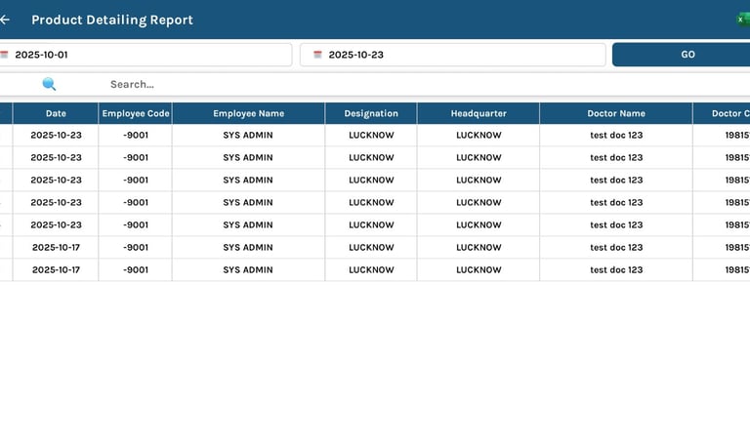Screen dimensions: 750x446
Task: Open the end date field 2025-10-23
Action: click(453, 55)
